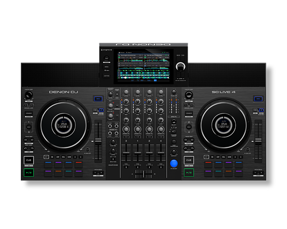Tap left deck pad parameter right arrow

tap(81, 157)
